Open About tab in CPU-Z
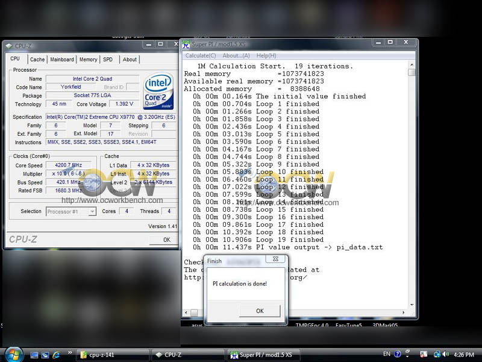This screenshot has width=482, height=362. (130, 59)
